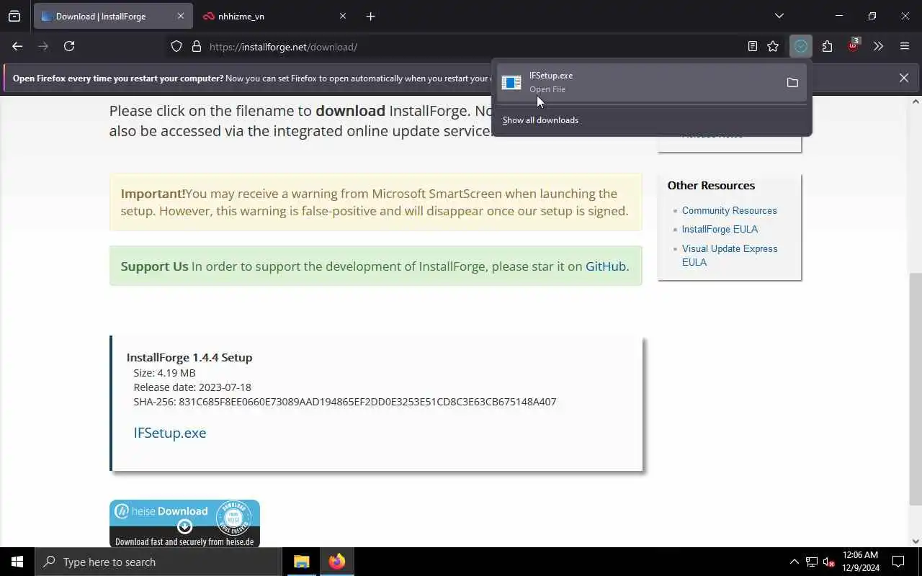The width and height of the screenshot is (922, 576).
Task: Open the uBlock Origin extension icon
Action: pyautogui.click(x=854, y=46)
